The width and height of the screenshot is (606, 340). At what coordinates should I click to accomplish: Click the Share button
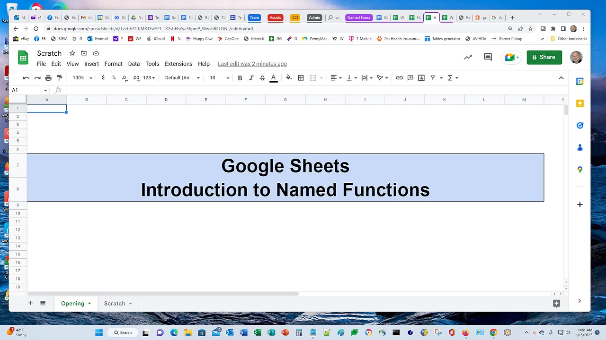coord(544,57)
